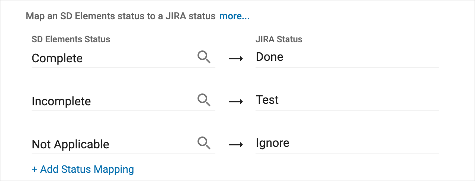Click the "Map an SD Elements status" heading
The width and height of the screenshot is (475, 181).
(x=121, y=16)
